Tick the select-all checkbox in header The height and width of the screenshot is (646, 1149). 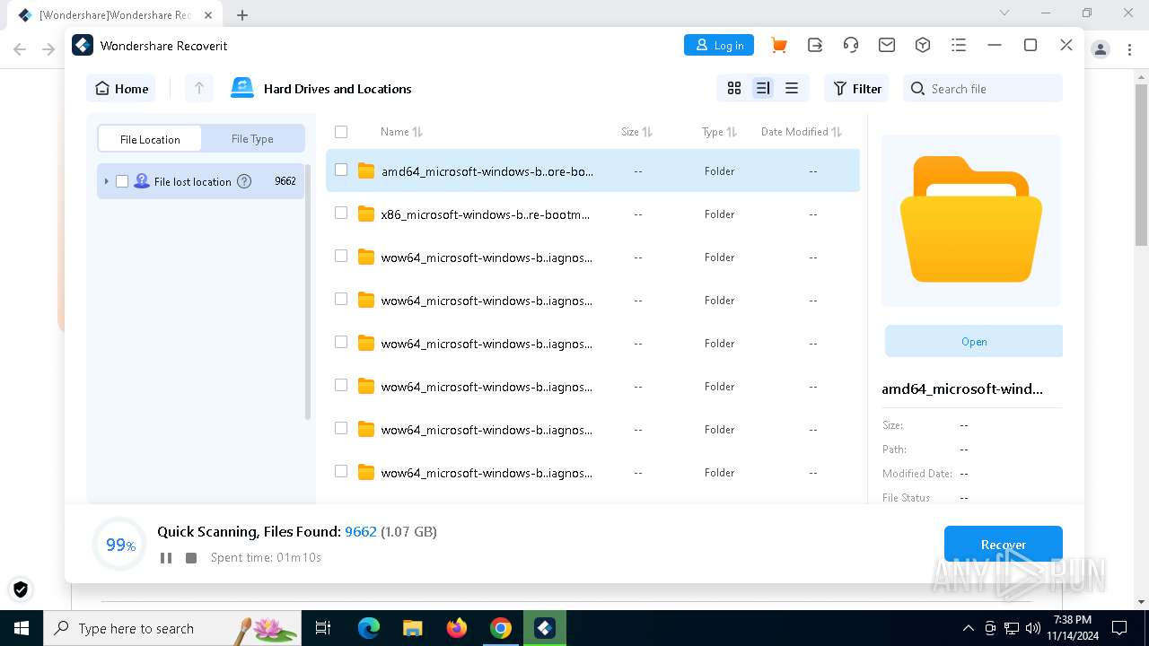pyautogui.click(x=341, y=132)
